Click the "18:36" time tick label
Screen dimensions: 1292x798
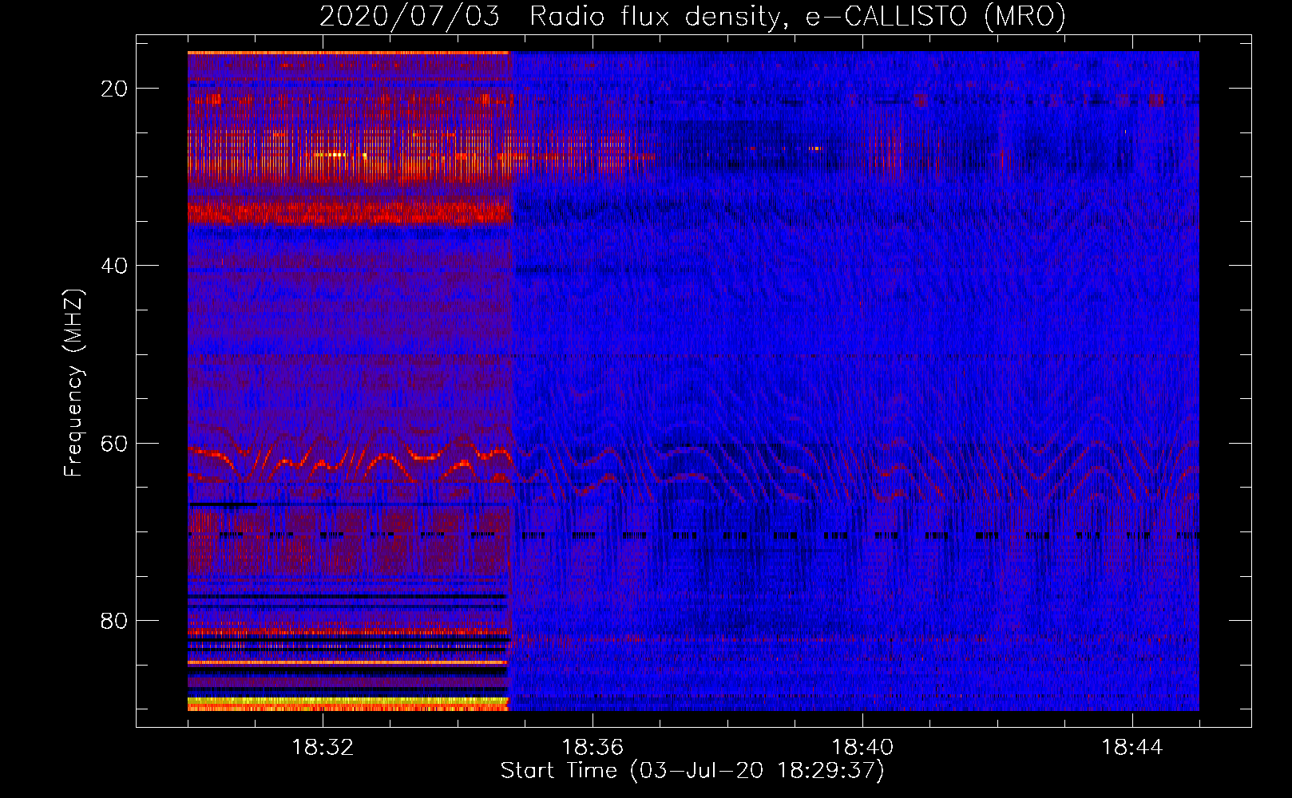[592, 748]
